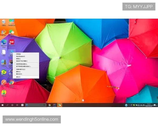Click 属性(R) in the context menu
Viewport: 158px width, 126px height.
point(18,77)
